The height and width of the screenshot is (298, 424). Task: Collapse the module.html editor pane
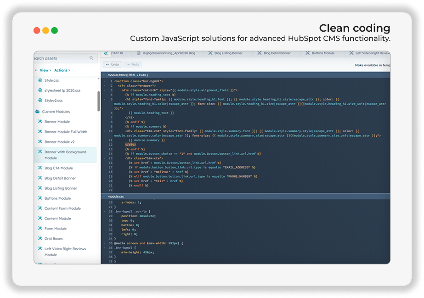tap(104, 75)
